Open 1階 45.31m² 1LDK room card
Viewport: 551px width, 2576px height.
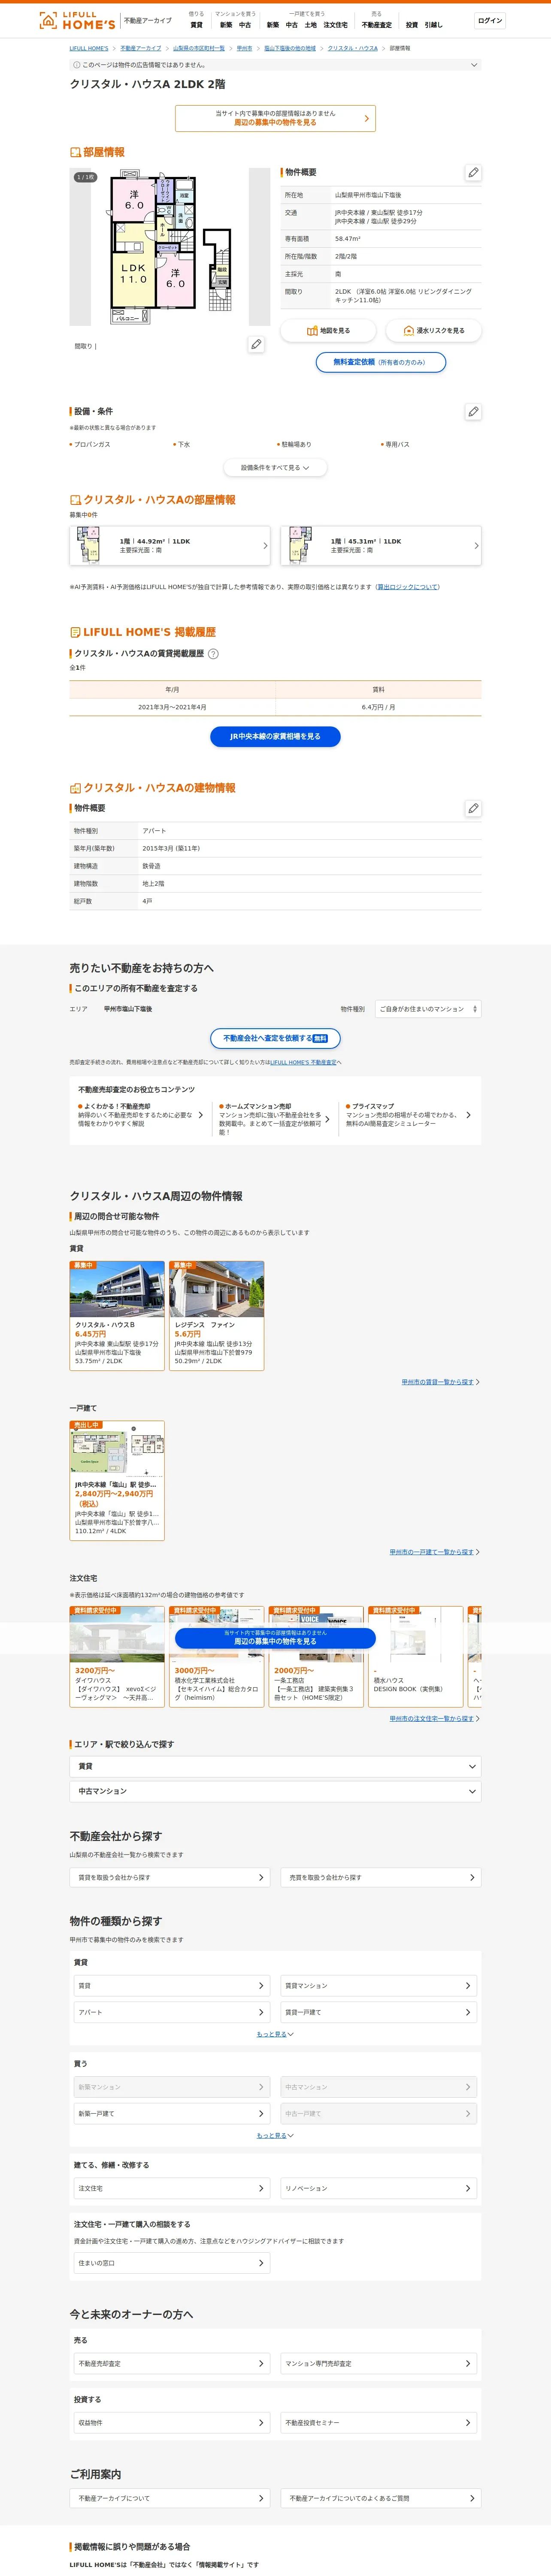(381, 546)
